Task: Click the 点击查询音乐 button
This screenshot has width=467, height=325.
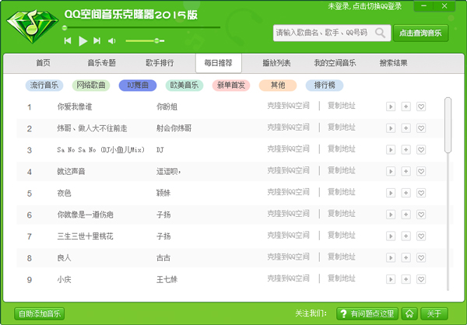Action: (420, 33)
